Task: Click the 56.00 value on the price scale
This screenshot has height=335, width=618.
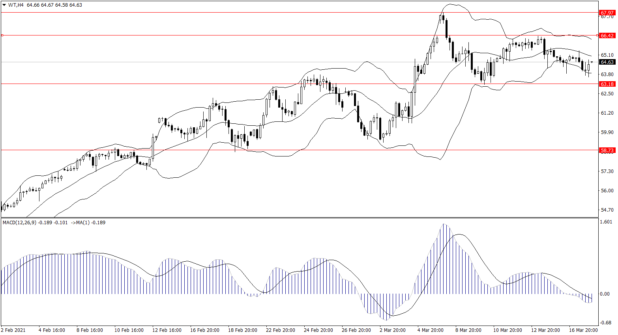Action: pyautogui.click(x=607, y=191)
